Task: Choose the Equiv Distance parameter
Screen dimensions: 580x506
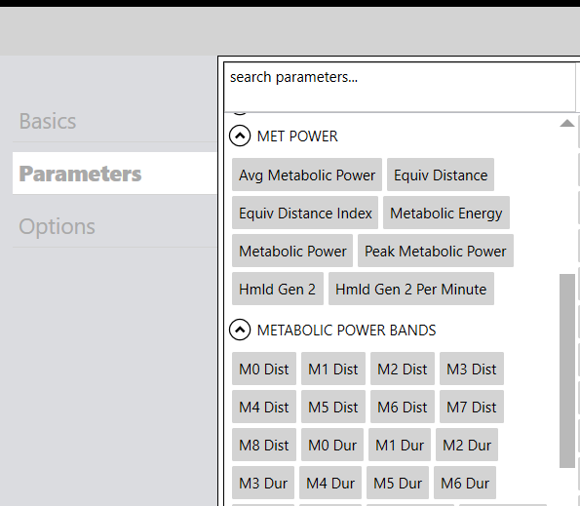Action: [441, 175]
